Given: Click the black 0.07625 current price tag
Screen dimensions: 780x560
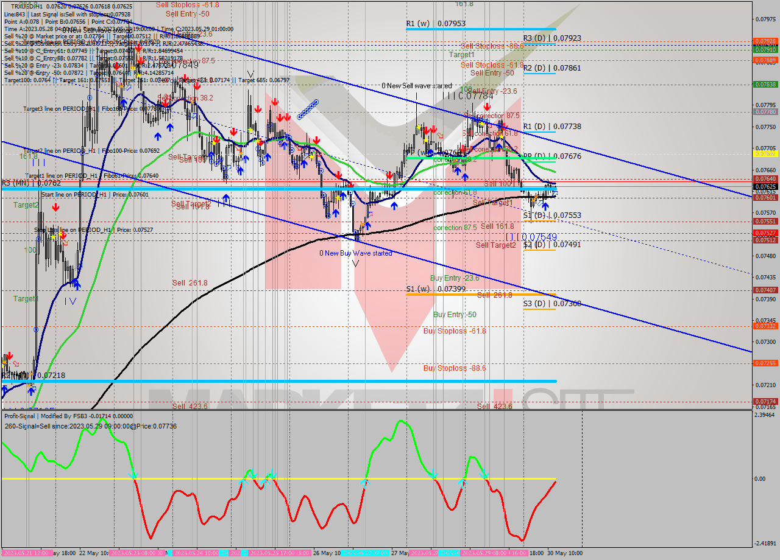Looking at the screenshot, I should [764, 187].
